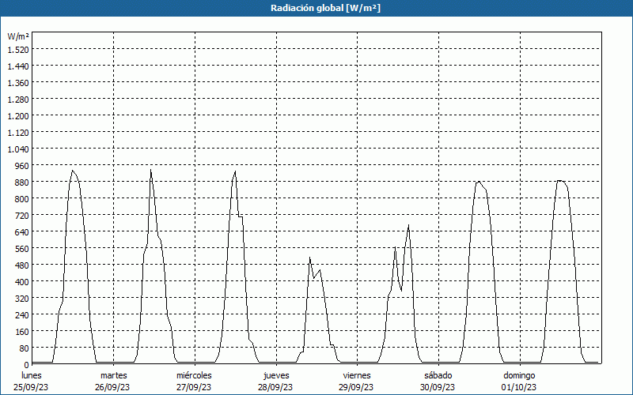
Task: Select the 640 y-axis value
Action: click(x=22, y=232)
